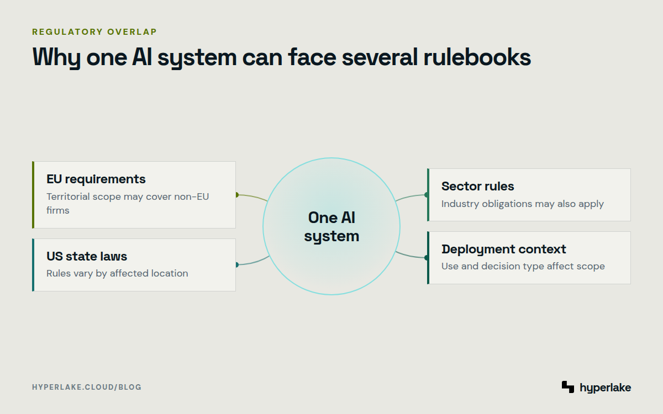The width and height of the screenshot is (663, 414).
Task: Click the 'hyperlake' brand name text
Action: click(x=605, y=388)
